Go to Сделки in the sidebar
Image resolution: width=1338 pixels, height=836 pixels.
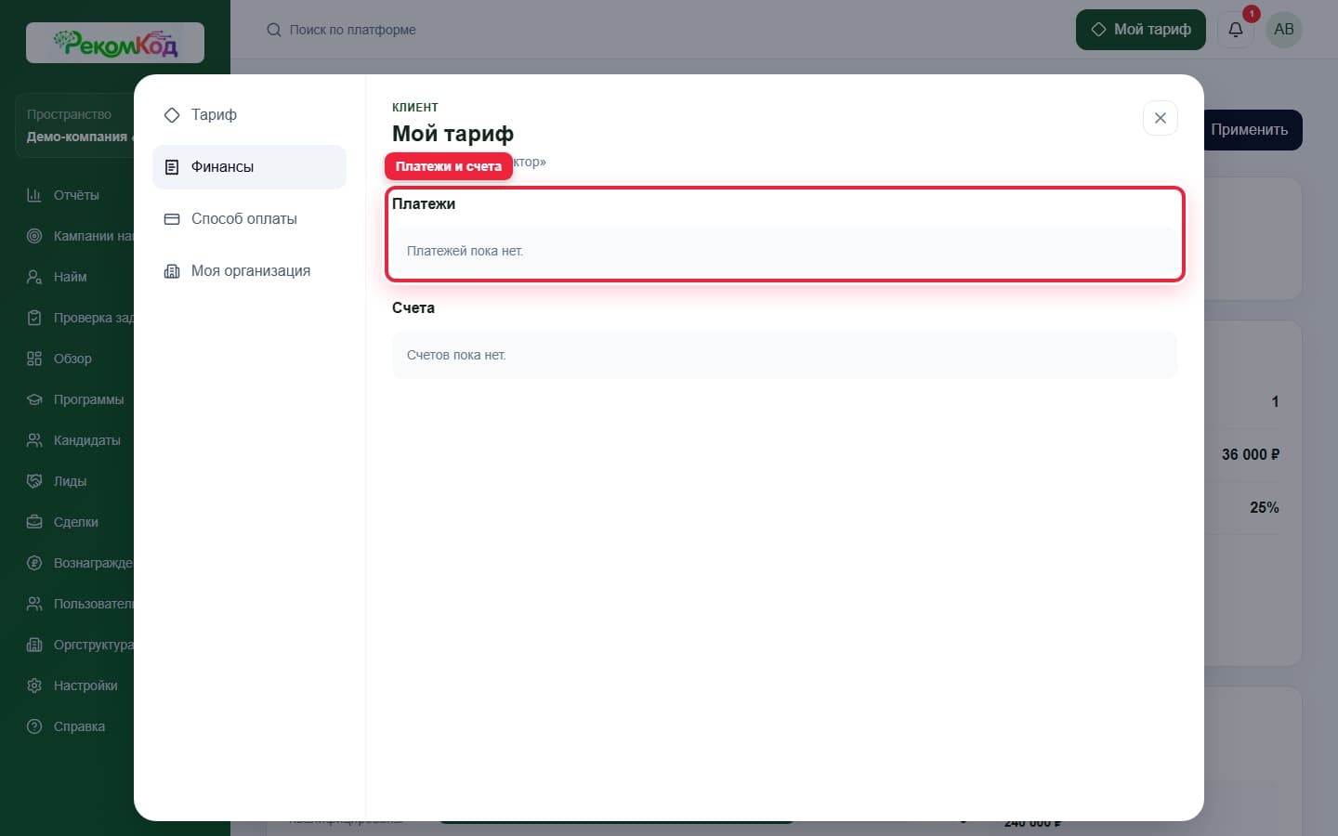click(76, 522)
